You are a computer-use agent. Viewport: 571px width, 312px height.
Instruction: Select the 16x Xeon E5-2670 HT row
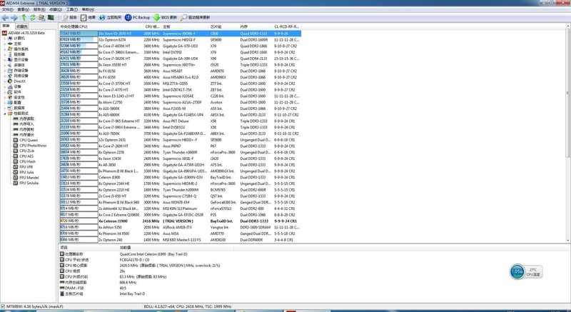(x=181, y=34)
